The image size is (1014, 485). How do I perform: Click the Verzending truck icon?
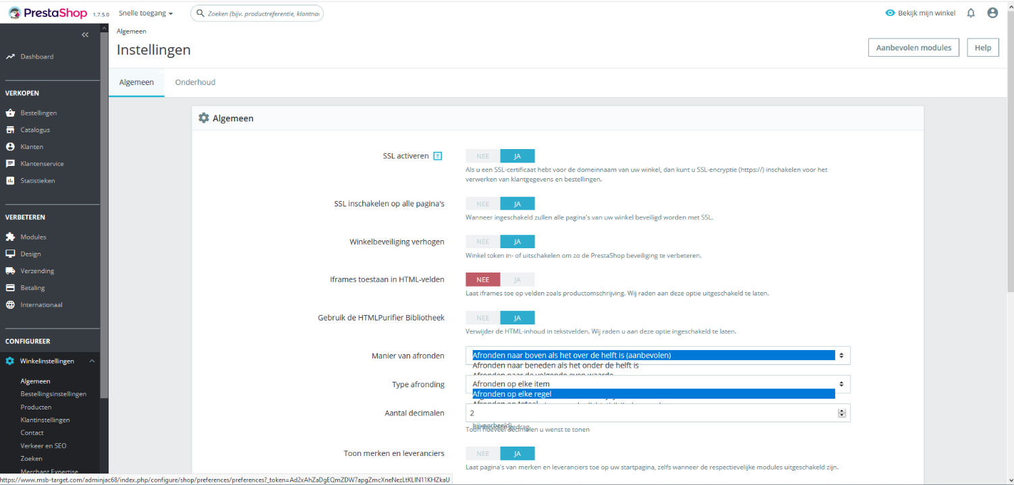pos(10,270)
